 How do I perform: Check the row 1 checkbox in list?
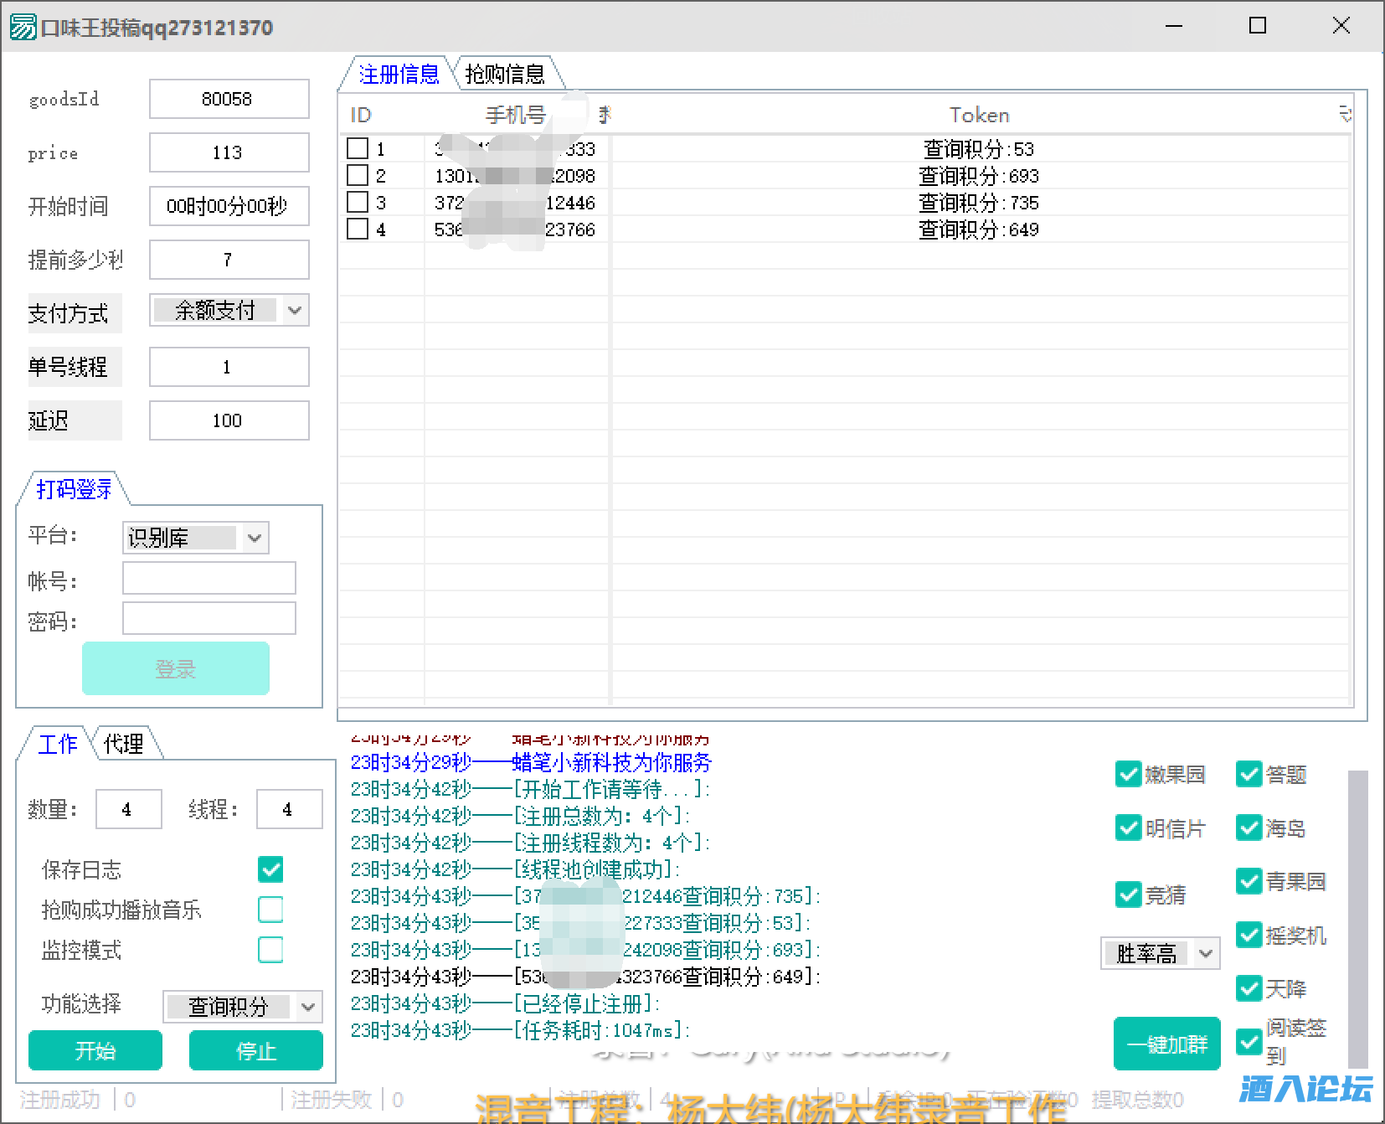click(358, 149)
